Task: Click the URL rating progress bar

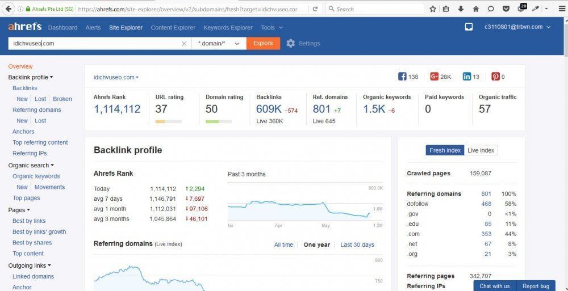Action: pyautogui.click(x=169, y=121)
